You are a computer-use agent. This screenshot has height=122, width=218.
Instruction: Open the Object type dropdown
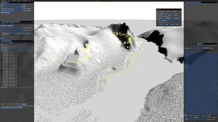coord(206,48)
